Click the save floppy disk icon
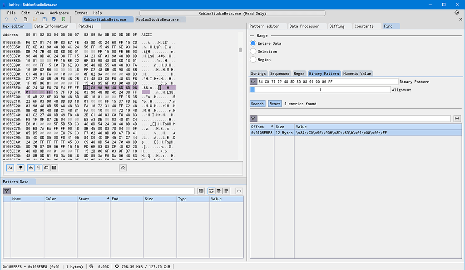465x270 pixels. (x=45, y=19)
